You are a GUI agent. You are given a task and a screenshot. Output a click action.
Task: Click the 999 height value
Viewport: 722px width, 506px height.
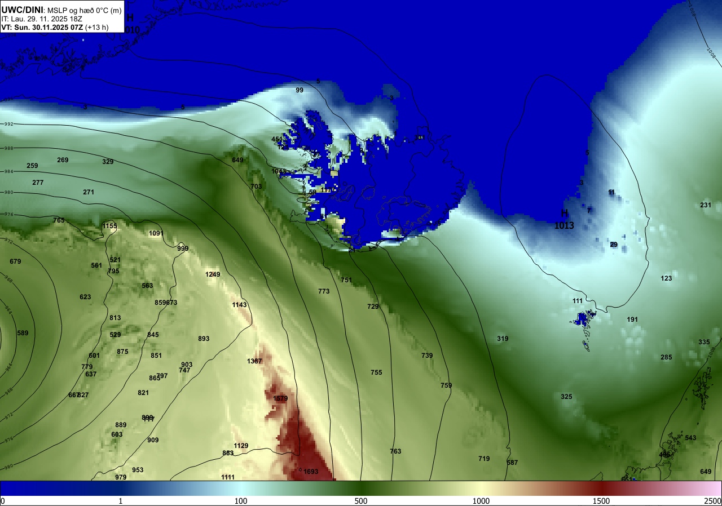(x=183, y=248)
